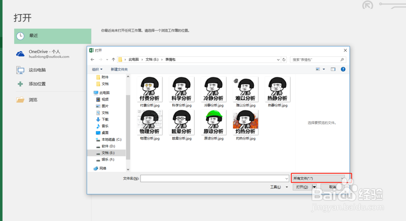
Task: Open 下载 folder in tree
Action: pos(103,119)
